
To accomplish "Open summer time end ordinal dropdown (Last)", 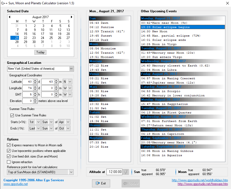I will tap(38, 128).
